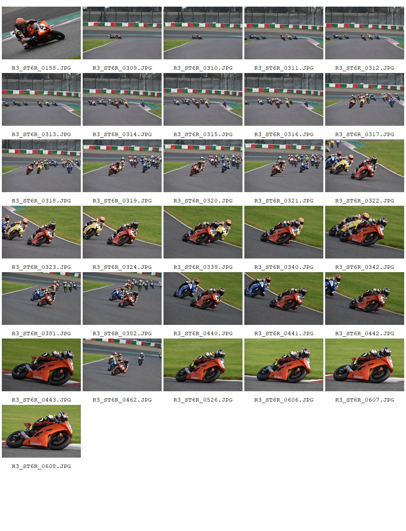Select thumbnail R3_ST6R_0462.JPG
This screenshot has width=406, height=531.
click(x=122, y=365)
